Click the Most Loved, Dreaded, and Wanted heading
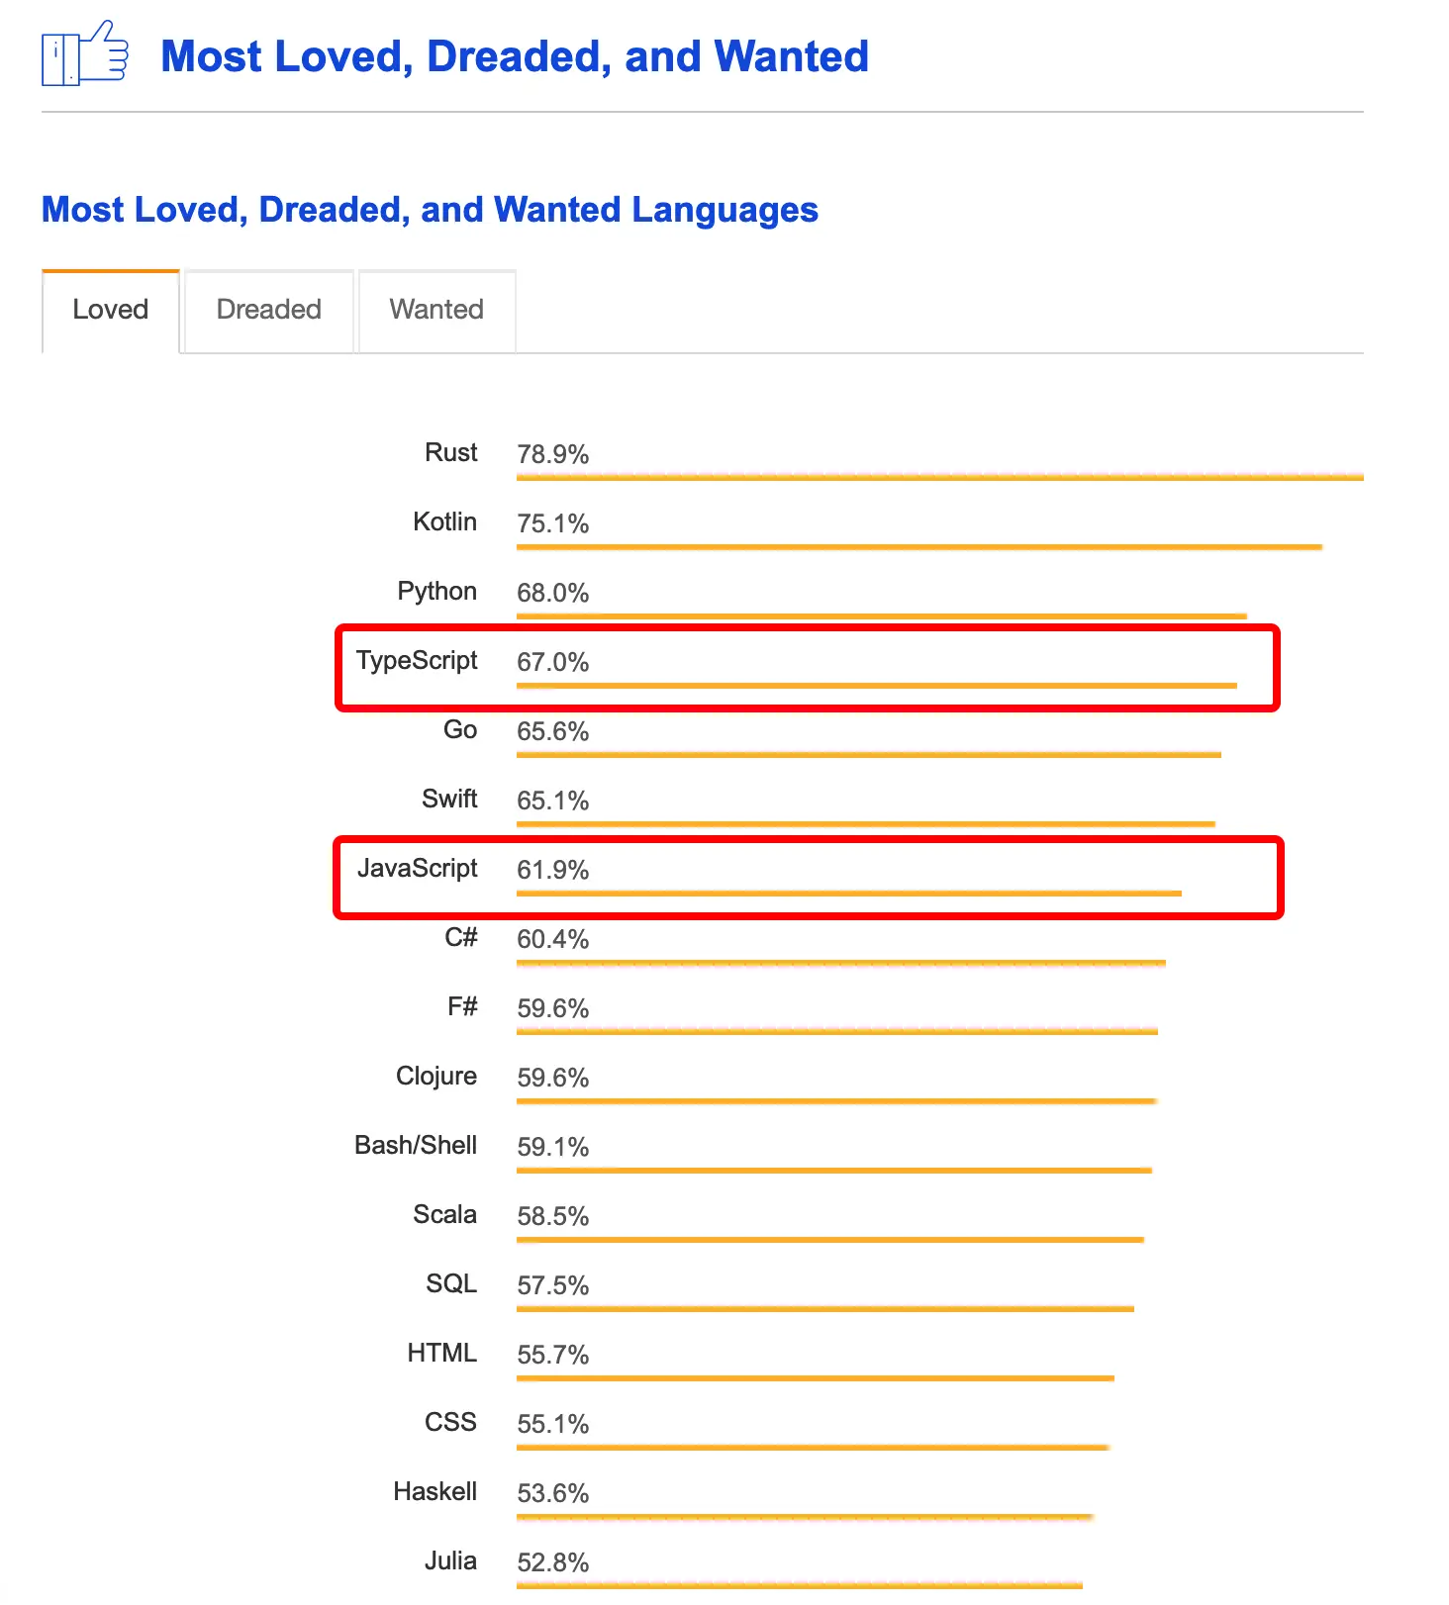Viewport: 1449px width, 1605px height. (x=515, y=56)
